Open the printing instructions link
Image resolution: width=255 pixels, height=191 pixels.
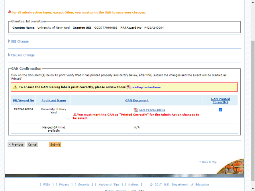pyautogui.click(x=146, y=87)
